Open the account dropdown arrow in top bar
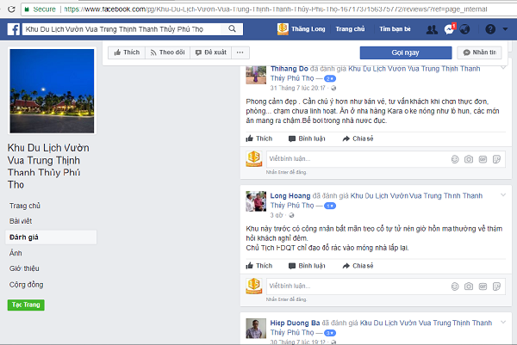 [506, 28]
